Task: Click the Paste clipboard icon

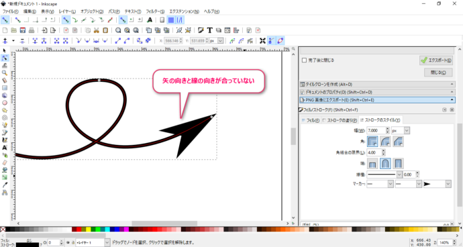Action: point(105,30)
